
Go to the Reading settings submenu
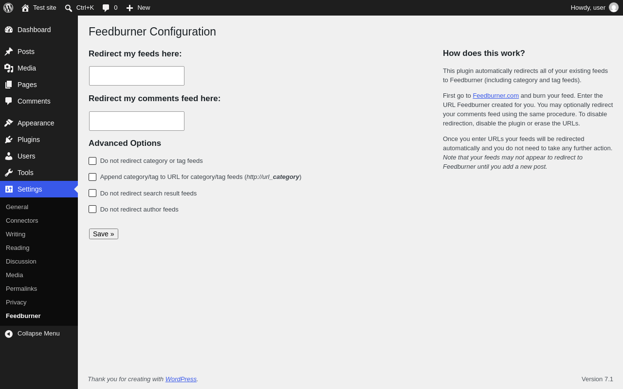coord(18,248)
